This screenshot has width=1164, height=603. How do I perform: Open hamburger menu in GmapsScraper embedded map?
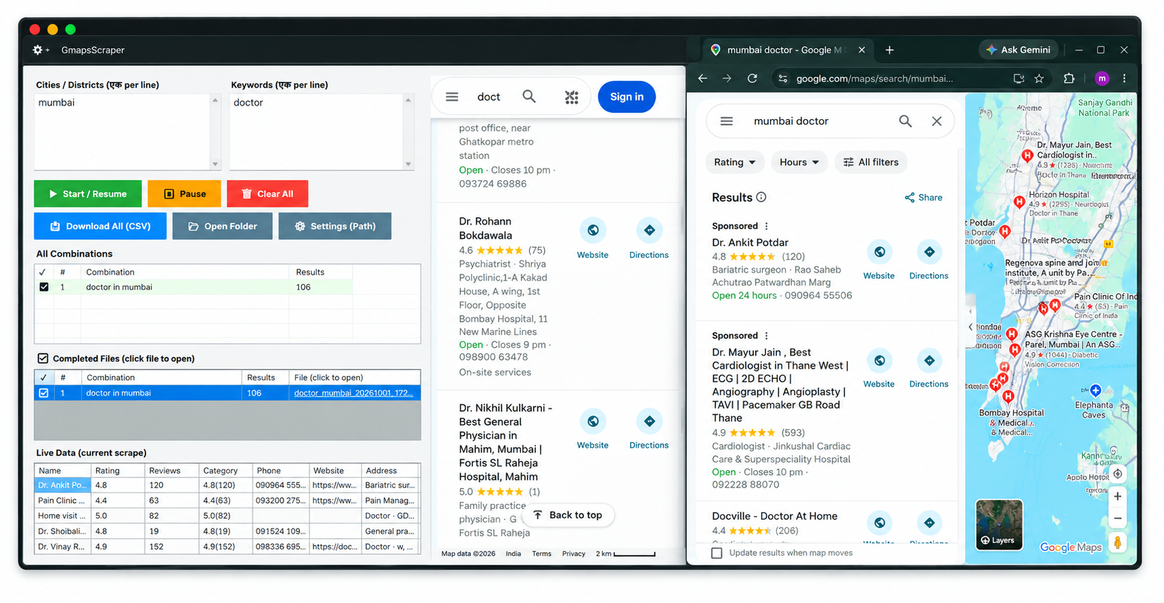(x=452, y=97)
